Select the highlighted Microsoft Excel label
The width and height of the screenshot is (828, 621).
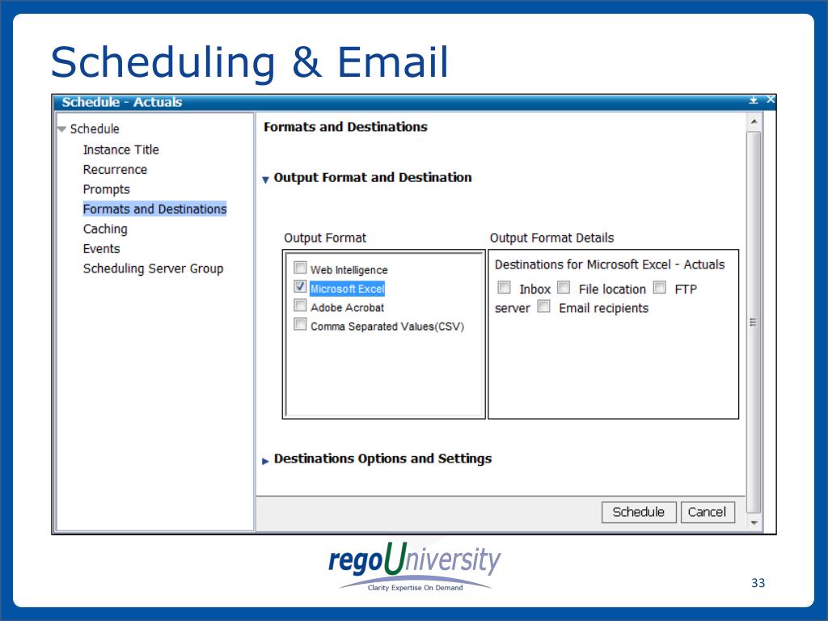tap(348, 289)
